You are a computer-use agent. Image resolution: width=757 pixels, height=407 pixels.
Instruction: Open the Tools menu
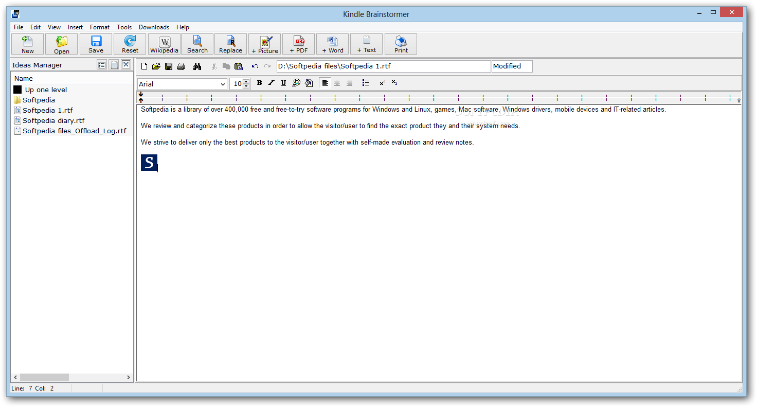(x=124, y=27)
